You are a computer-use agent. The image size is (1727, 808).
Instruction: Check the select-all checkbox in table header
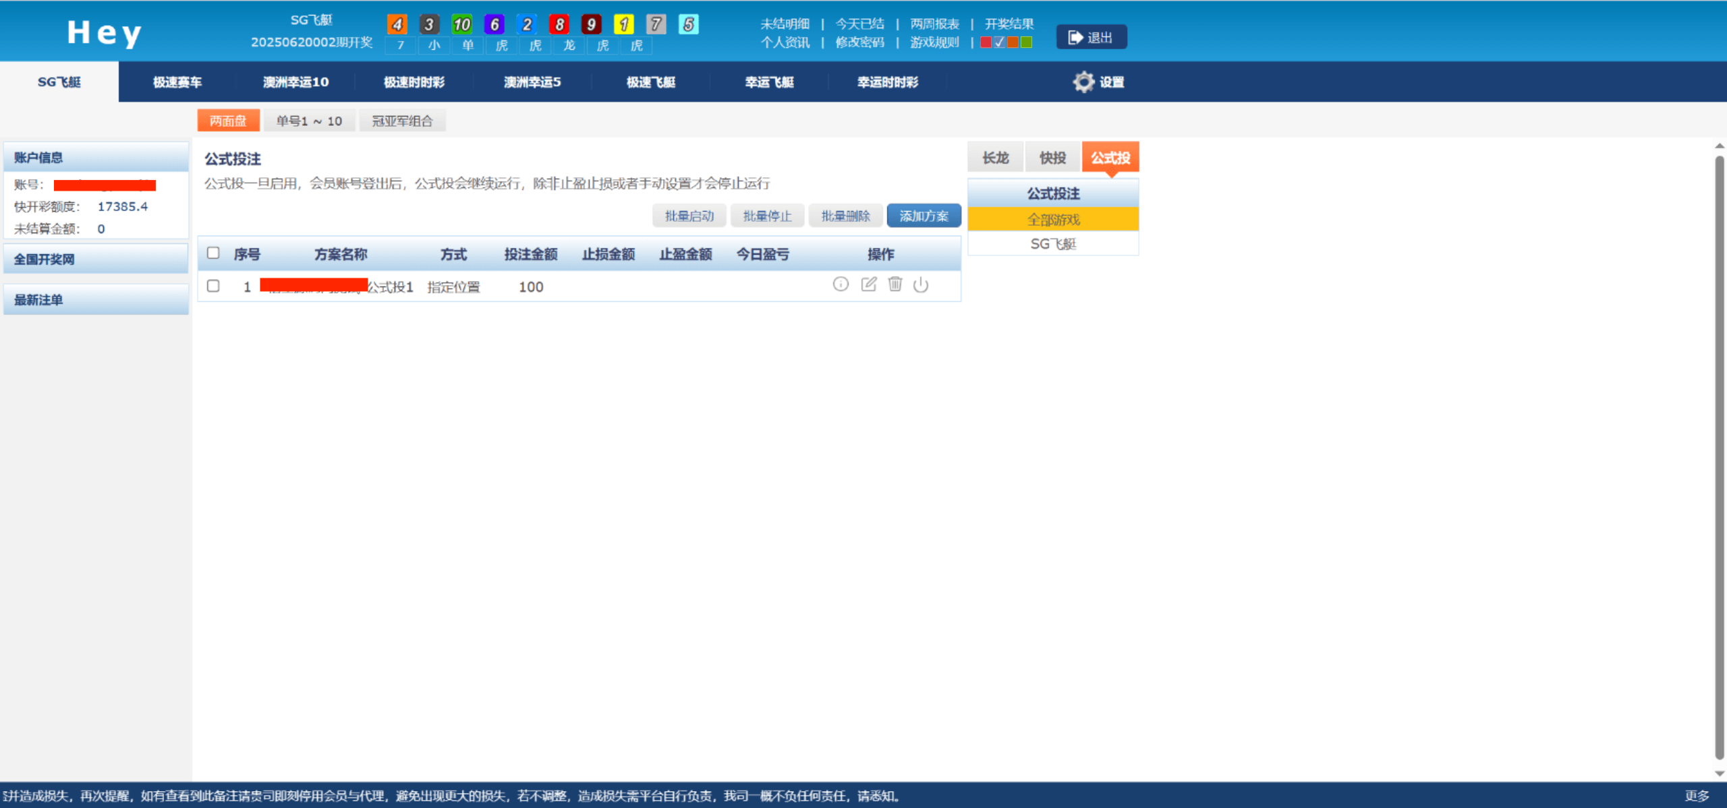(x=213, y=253)
